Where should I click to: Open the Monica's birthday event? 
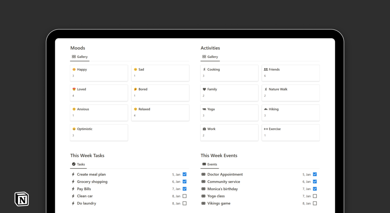(222, 189)
